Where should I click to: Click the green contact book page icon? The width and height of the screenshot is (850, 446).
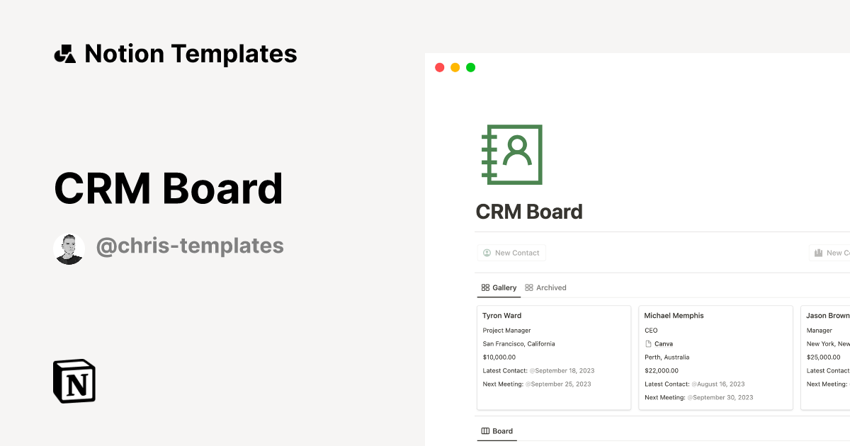[x=511, y=154]
